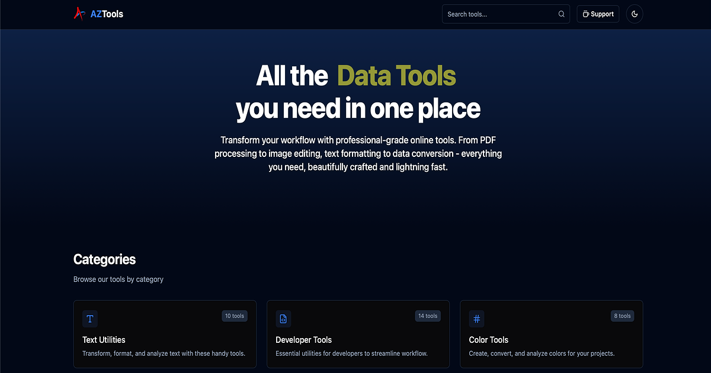This screenshot has width=711, height=373.
Task: Open the Text Utilities category card
Action: tap(165, 335)
